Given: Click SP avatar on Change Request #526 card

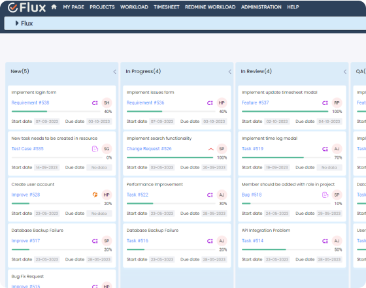Looking at the screenshot, I should point(222,149).
